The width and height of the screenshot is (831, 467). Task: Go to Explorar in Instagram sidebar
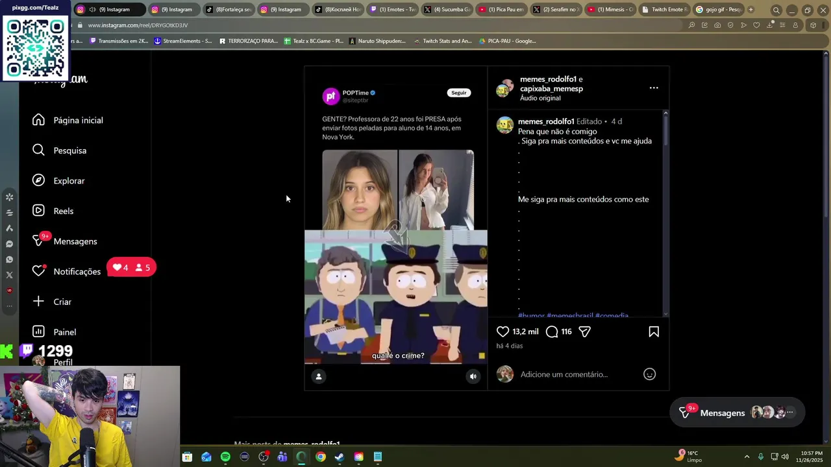[59, 181]
